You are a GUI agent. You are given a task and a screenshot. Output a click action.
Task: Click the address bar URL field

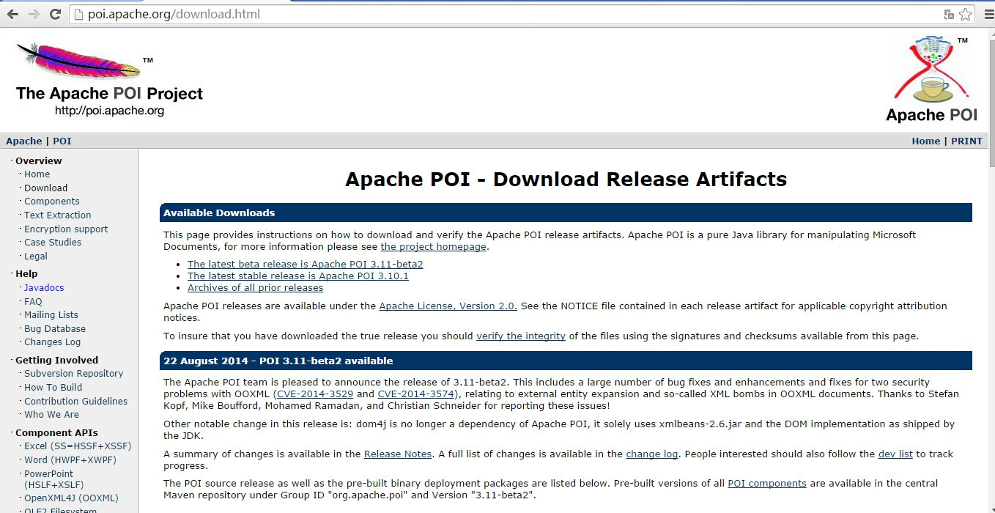(x=506, y=14)
